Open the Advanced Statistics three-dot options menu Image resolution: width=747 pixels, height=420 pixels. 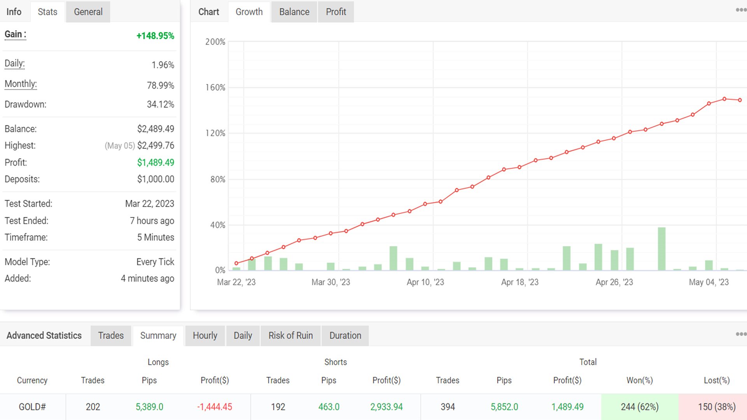(x=741, y=334)
